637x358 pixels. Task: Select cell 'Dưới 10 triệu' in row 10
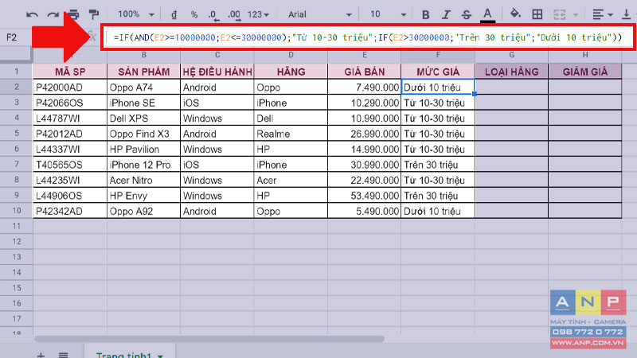coord(438,211)
